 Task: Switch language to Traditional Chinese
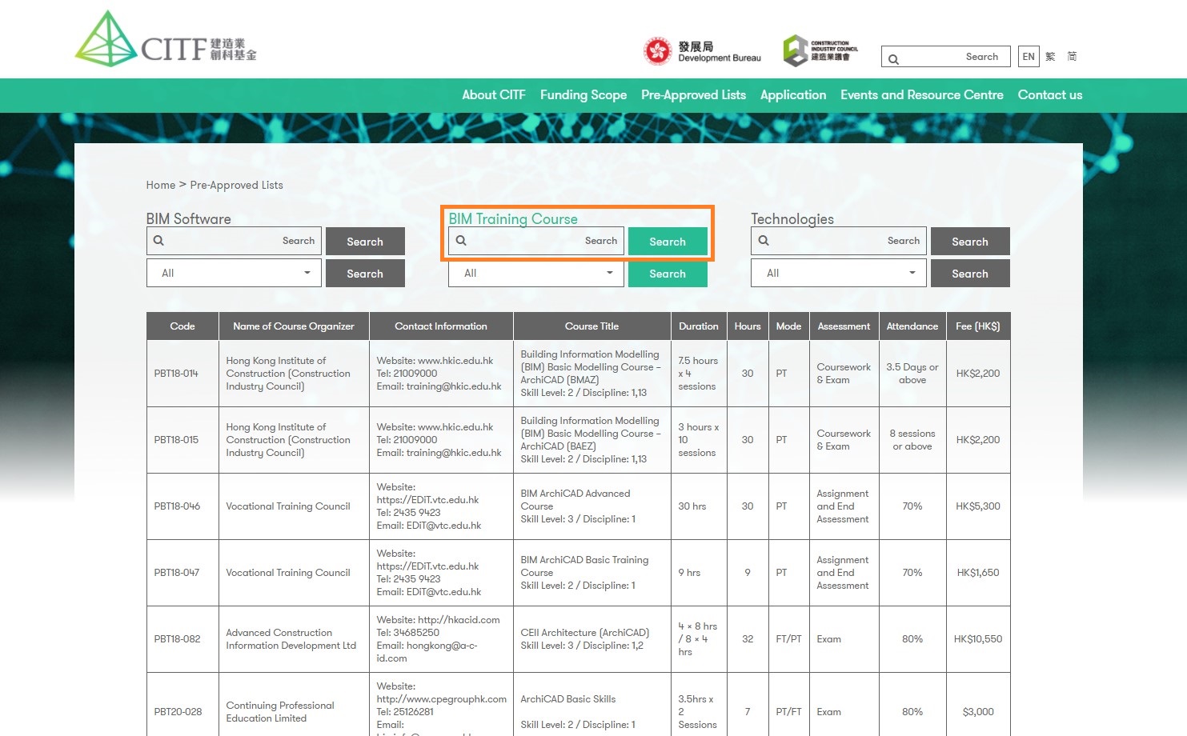point(1050,57)
